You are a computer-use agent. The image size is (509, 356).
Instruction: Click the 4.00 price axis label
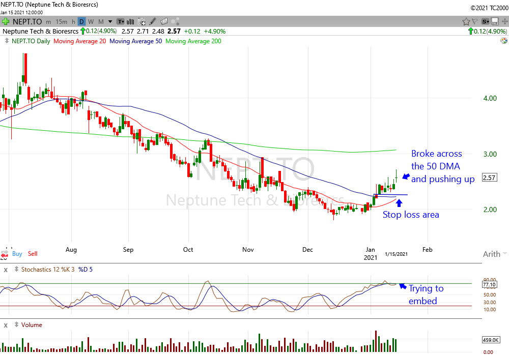490,98
